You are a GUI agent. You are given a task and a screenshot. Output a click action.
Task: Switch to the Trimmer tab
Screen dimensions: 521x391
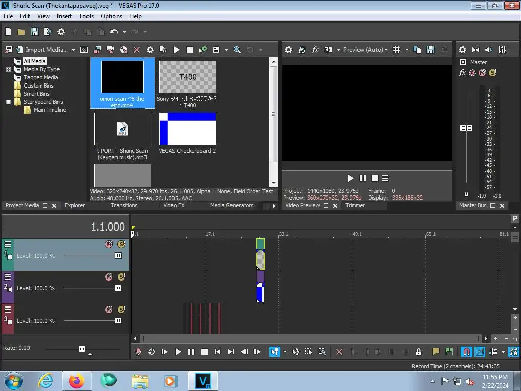click(x=355, y=206)
